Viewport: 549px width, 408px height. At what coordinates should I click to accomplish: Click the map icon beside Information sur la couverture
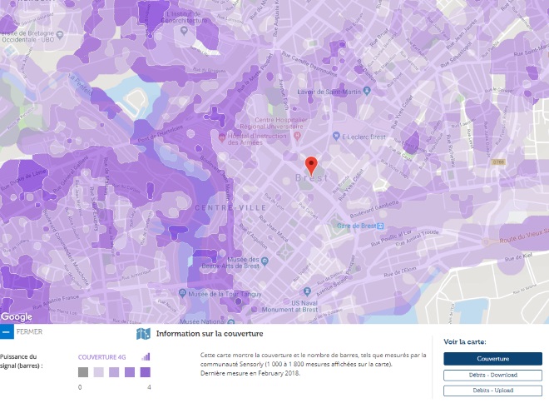[x=143, y=334]
